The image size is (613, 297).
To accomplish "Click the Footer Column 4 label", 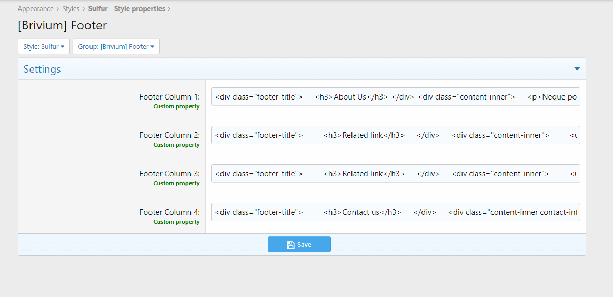I will pos(169,212).
